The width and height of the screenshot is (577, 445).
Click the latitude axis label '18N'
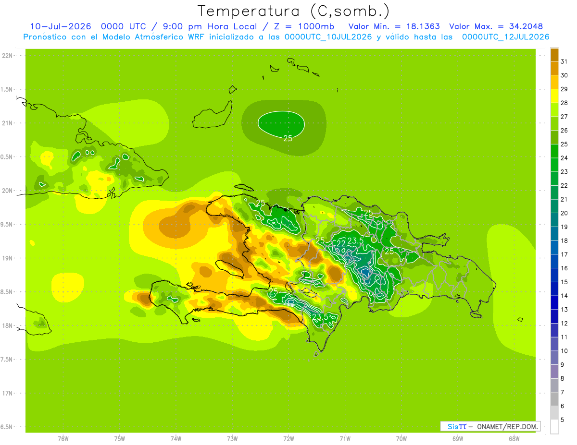(x=8, y=326)
